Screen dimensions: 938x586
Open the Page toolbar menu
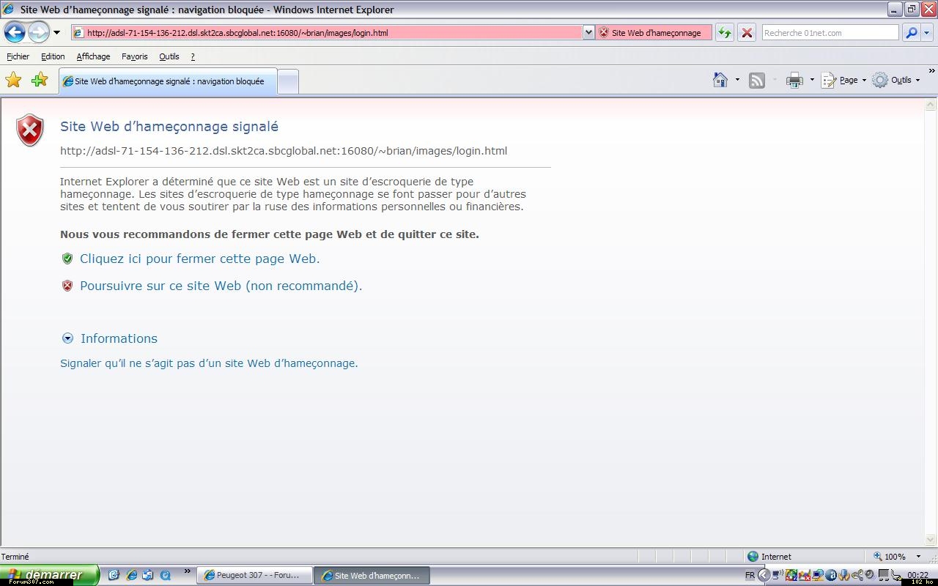(843, 80)
